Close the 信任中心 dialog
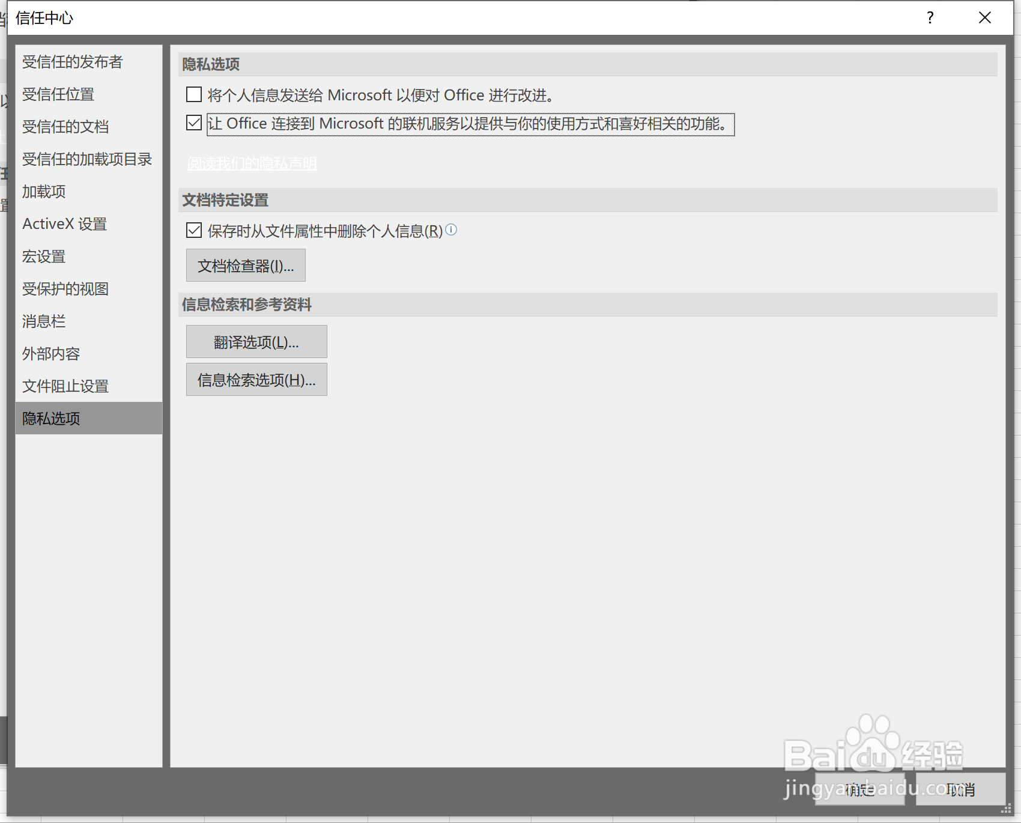The image size is (1021, 823). click(x=985, y=17)
